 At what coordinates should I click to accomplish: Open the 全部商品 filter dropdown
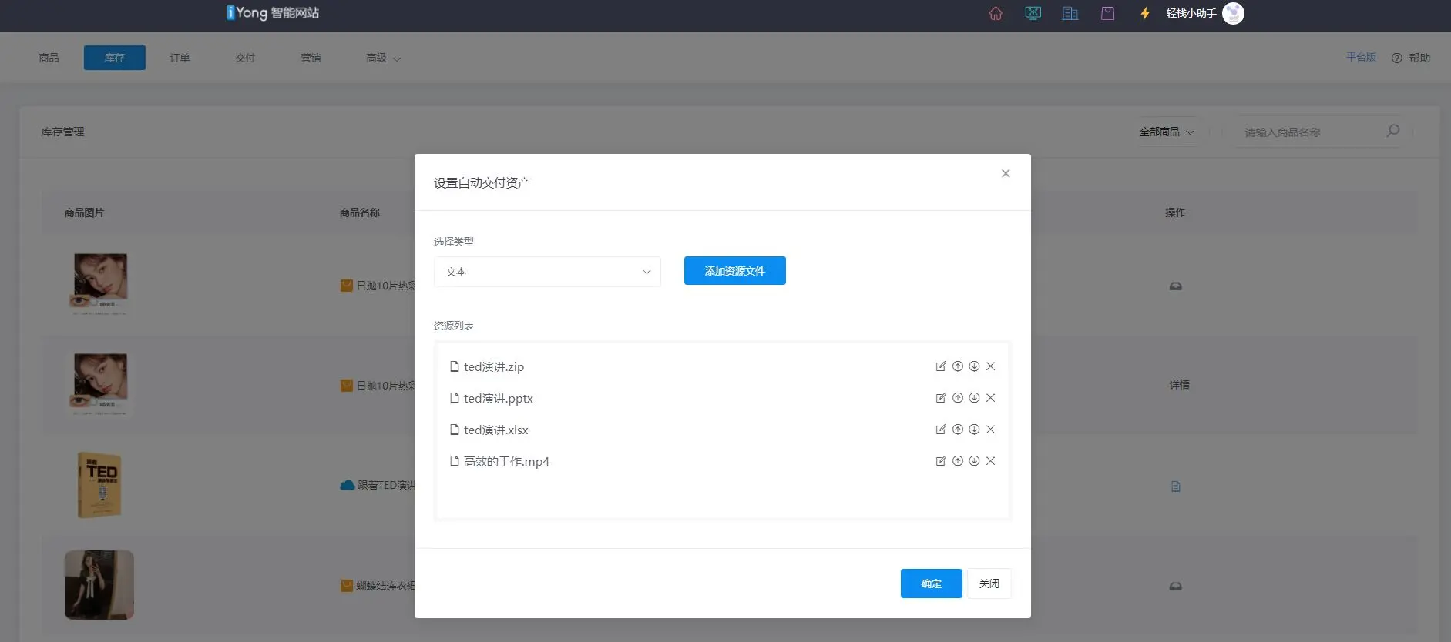tap(1166, 132)
